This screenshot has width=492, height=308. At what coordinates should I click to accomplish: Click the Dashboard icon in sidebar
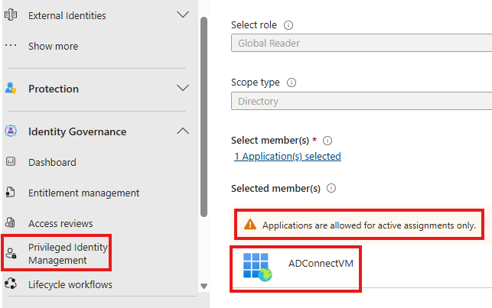coord(11,162)
